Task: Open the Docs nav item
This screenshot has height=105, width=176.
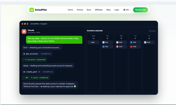Action: click(89, 10)
